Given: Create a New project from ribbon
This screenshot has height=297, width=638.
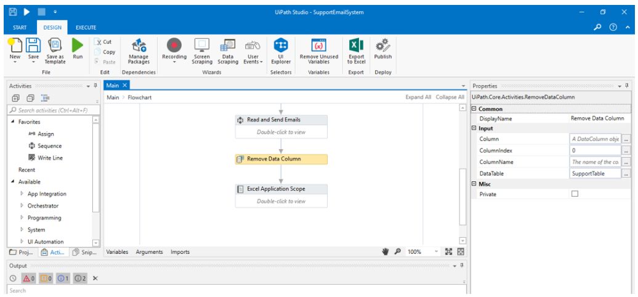Looking at the screenshot, I should tap(15, 51).
